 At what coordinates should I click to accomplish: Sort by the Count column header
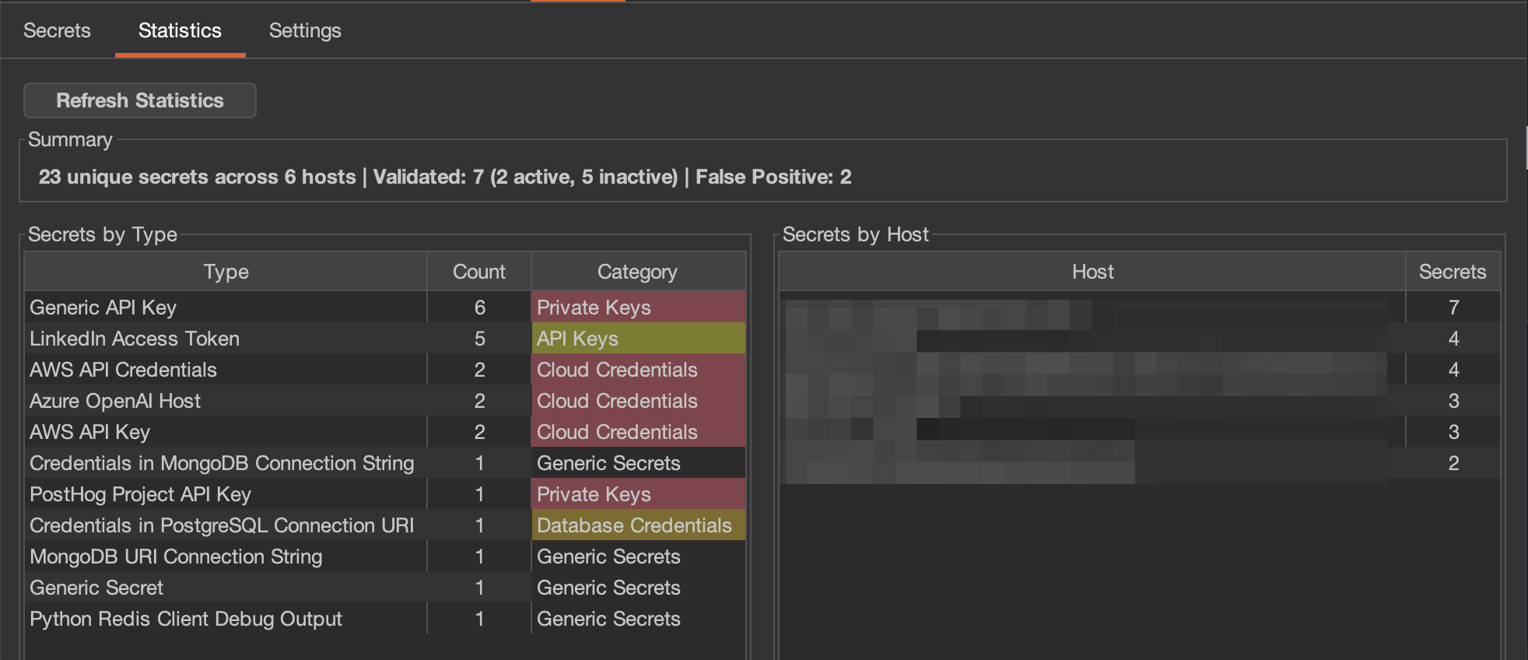click(x=478, y=271)
